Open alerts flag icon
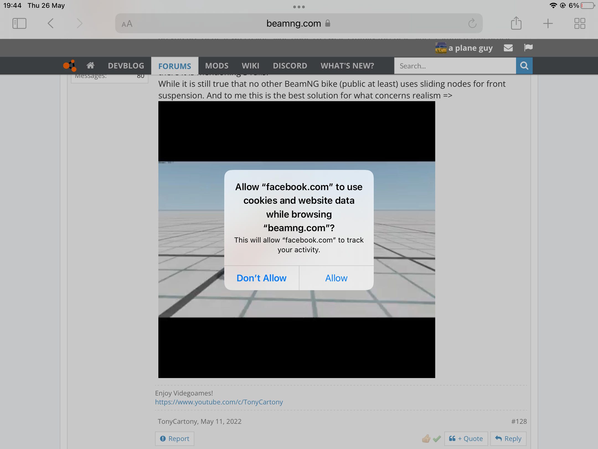Image resolution: width=598 pixels, height=449 pixels. pyautogui.click(x=528, y=48)
